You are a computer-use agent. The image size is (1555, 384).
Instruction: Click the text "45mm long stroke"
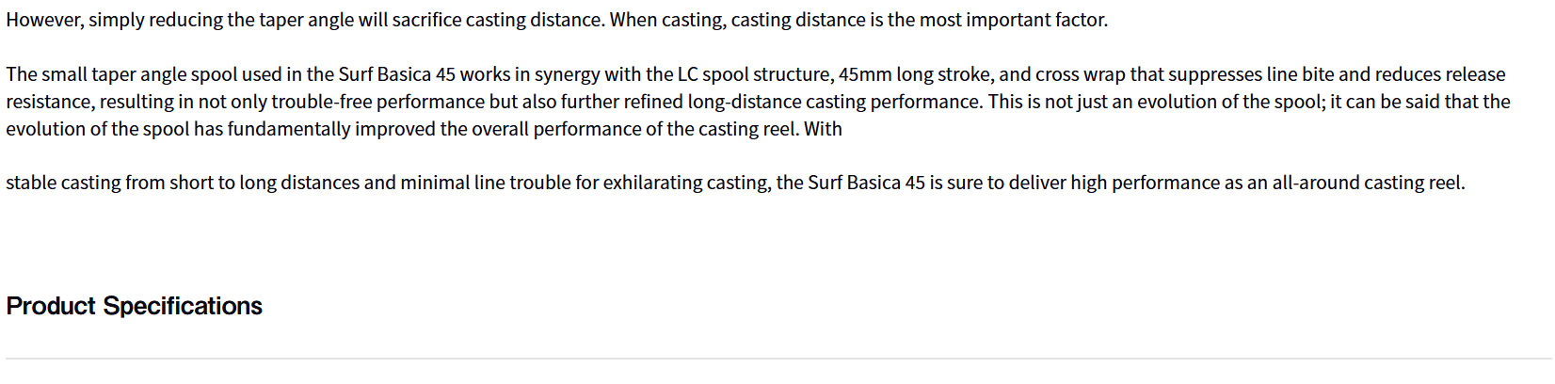pyautogui.click(x=914, y=74)
